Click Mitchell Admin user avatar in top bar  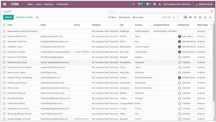pos(196,4)
